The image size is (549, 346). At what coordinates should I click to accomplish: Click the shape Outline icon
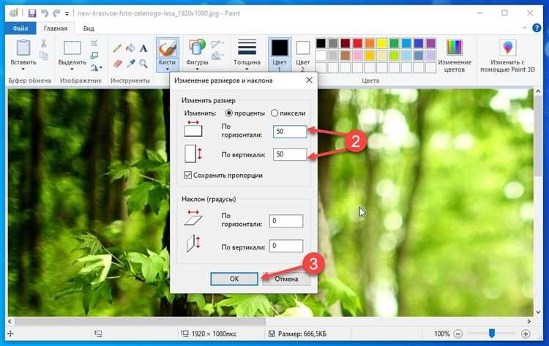(216, 44)
